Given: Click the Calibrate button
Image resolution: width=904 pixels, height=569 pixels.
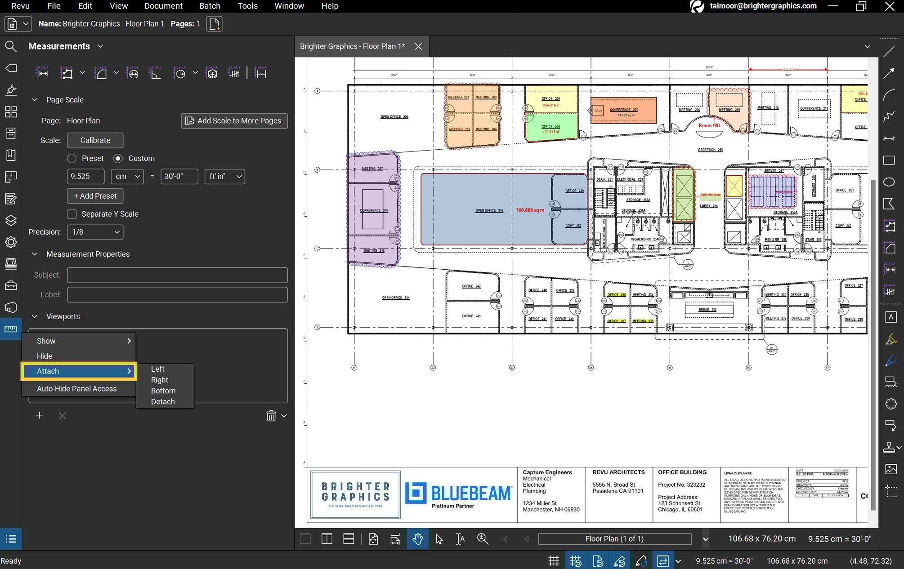Looking at the screenshot, I should [x=95, y=140].
